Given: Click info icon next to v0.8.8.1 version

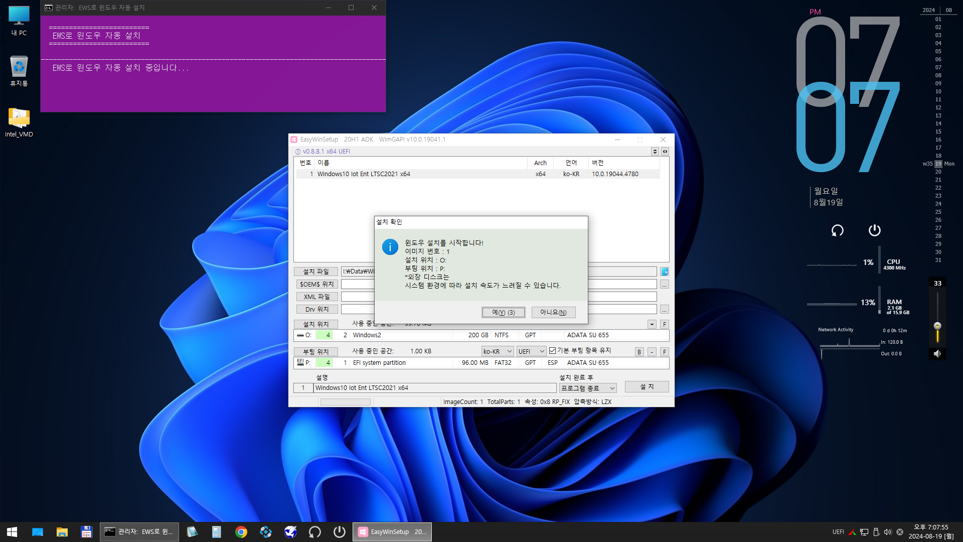Looking at the screenshot, I should [x=298, y=152].
